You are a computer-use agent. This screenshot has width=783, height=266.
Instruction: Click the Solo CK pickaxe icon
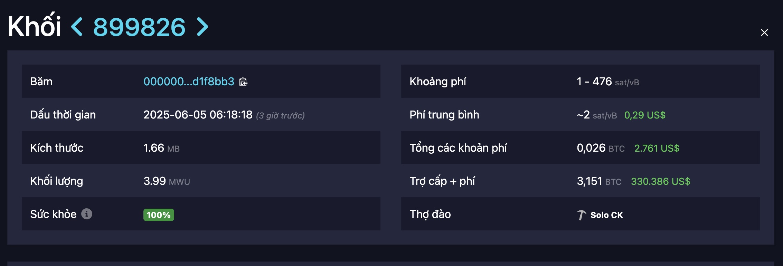582,215
